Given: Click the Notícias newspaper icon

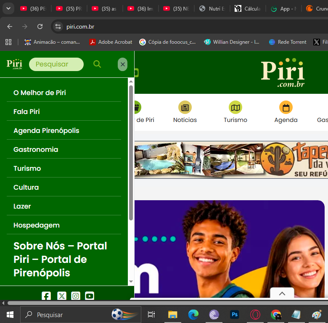Looking at the screenshot, I should [x=185, y=107].
